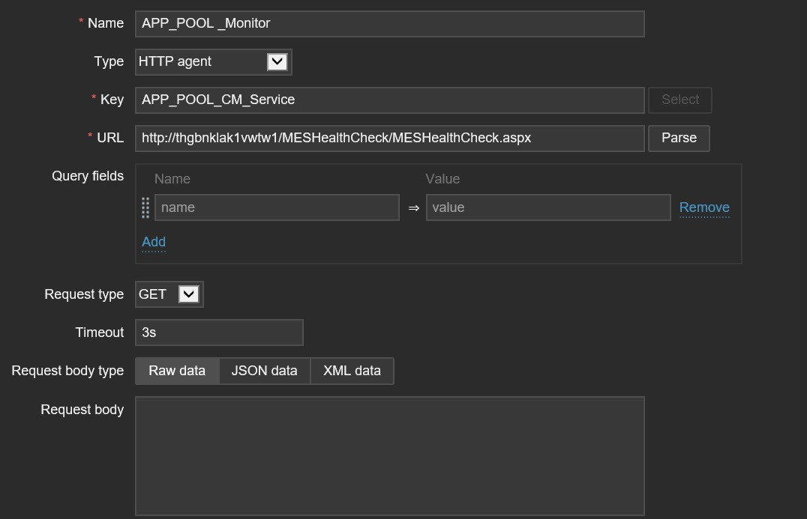Expand the Request type GET dropdown
807x519 pixels.
pos(169,294)
